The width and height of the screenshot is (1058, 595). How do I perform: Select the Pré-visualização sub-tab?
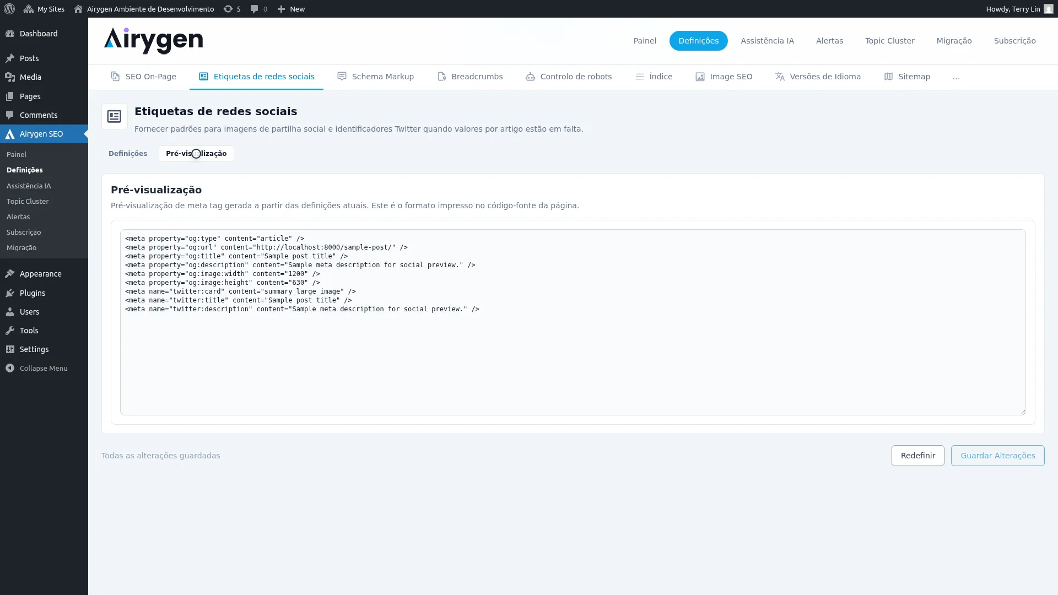[x=196, y=154]
